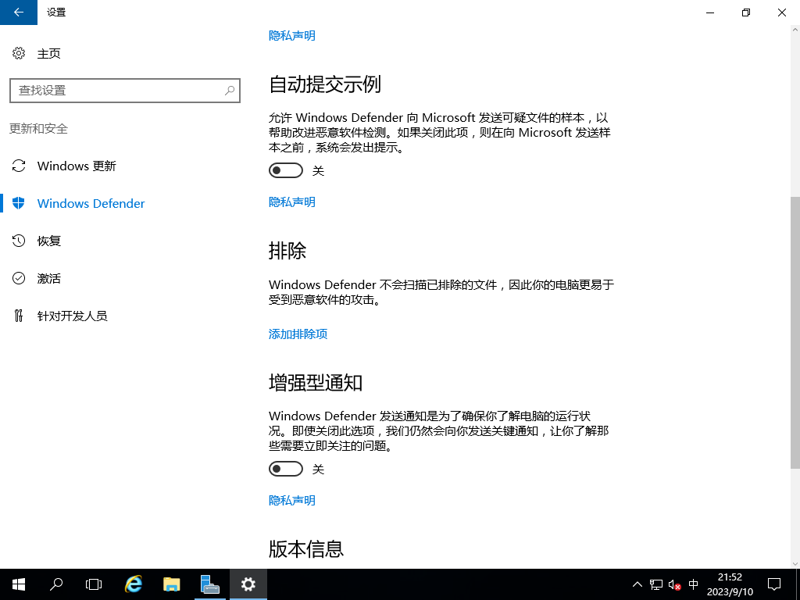Switch the Chinese IME input indicator
800x600 pixels.
pyautogui.click(x=693, y=584)
